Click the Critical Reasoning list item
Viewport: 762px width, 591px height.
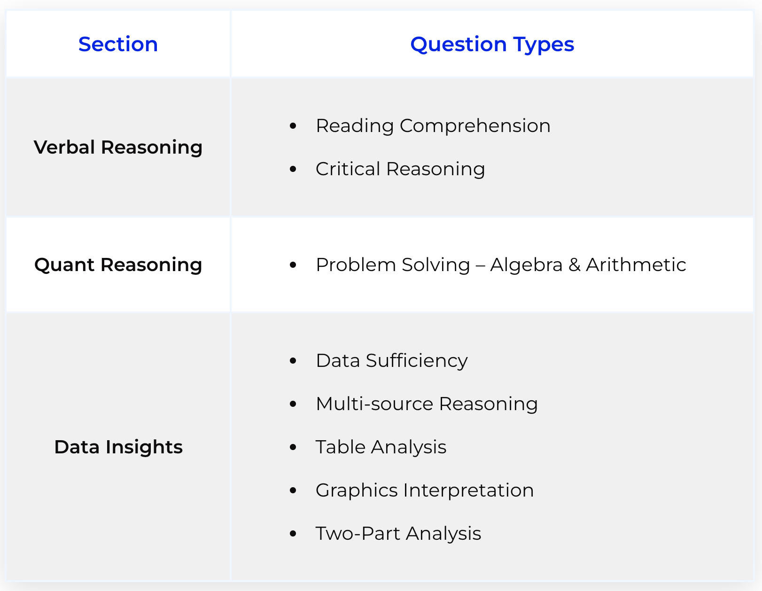coord(400,169)
